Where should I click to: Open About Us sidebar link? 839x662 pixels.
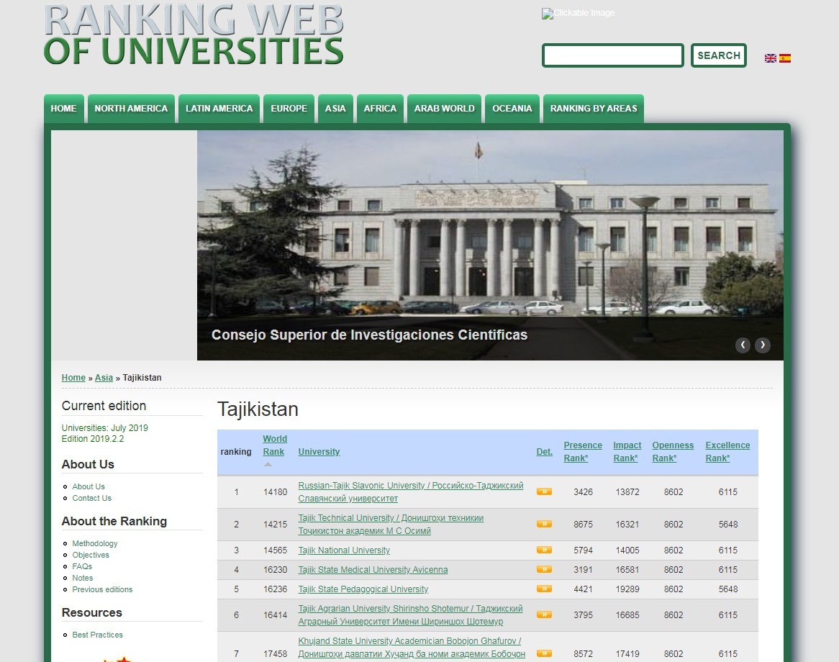89,486
